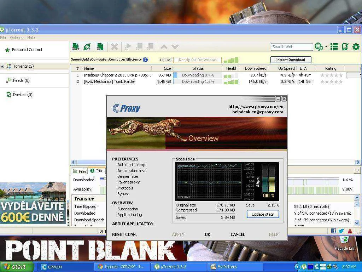Click the Twitter status bar icon
Image resolution: width=362 pixels, height=272 pixels.
tap(341, 231)
